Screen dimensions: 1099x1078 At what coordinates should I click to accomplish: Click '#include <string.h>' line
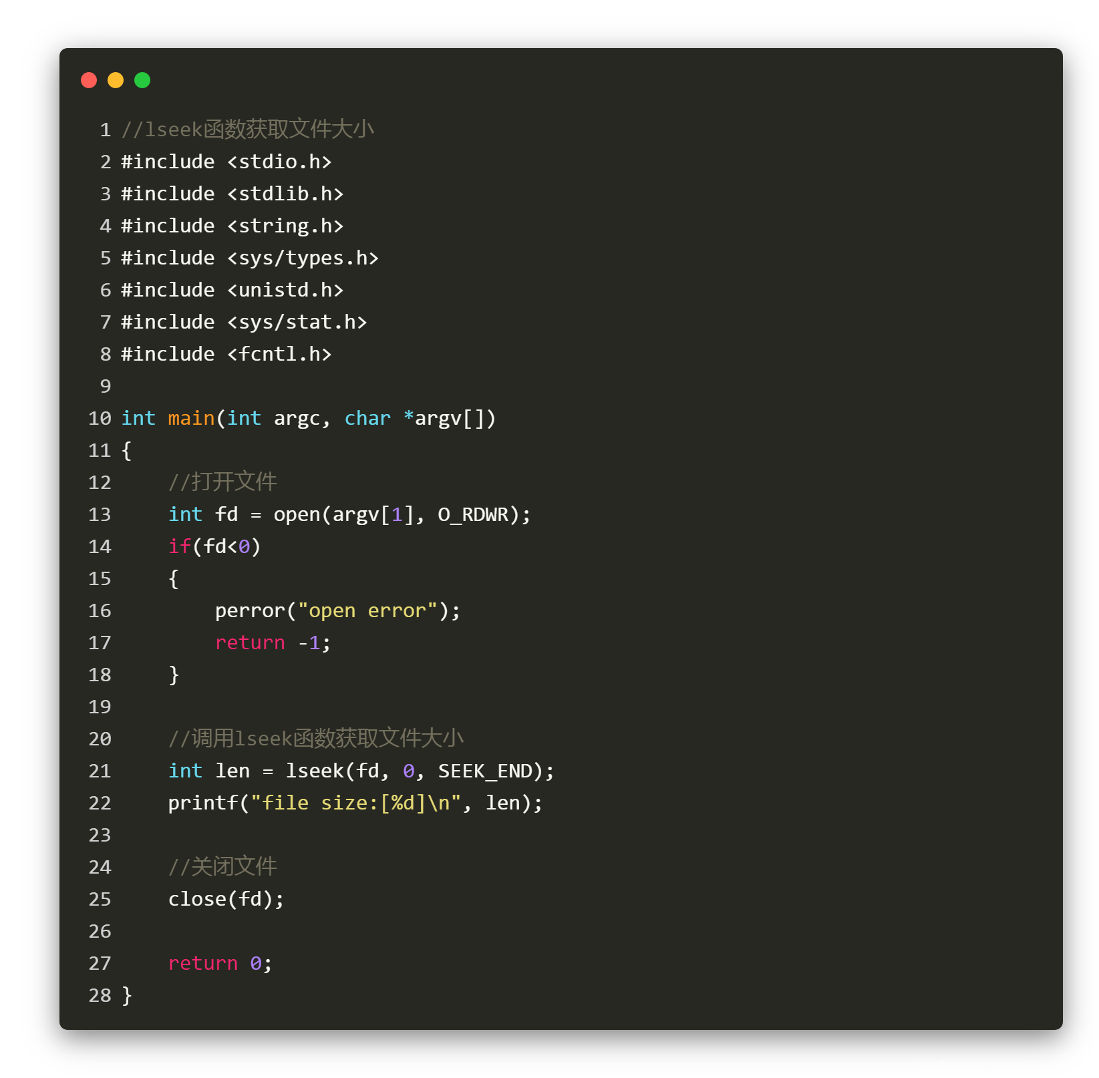pyautogui.click(x=232, y=226)
